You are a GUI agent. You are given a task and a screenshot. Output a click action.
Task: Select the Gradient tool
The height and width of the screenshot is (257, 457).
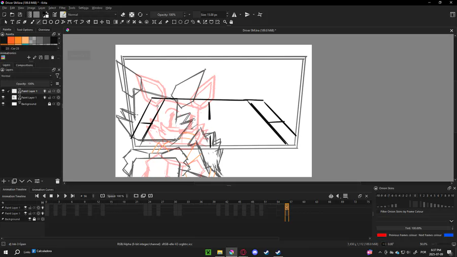(116, 22)
